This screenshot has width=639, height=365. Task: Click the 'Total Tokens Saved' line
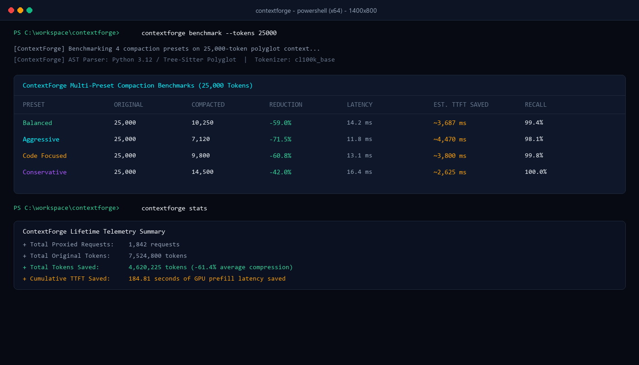(158, 267)
